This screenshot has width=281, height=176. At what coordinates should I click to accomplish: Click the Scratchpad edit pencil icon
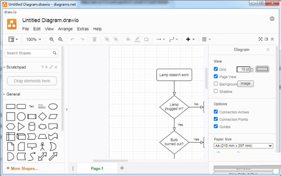[51, 67]
